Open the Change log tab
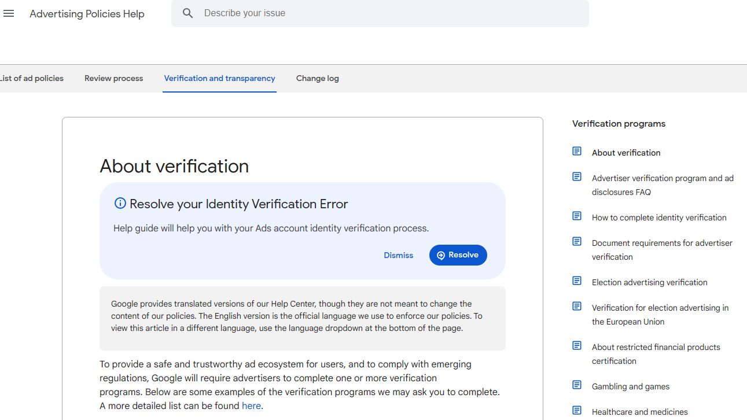This screenshot has height=420, width=747. pos(317,79)
